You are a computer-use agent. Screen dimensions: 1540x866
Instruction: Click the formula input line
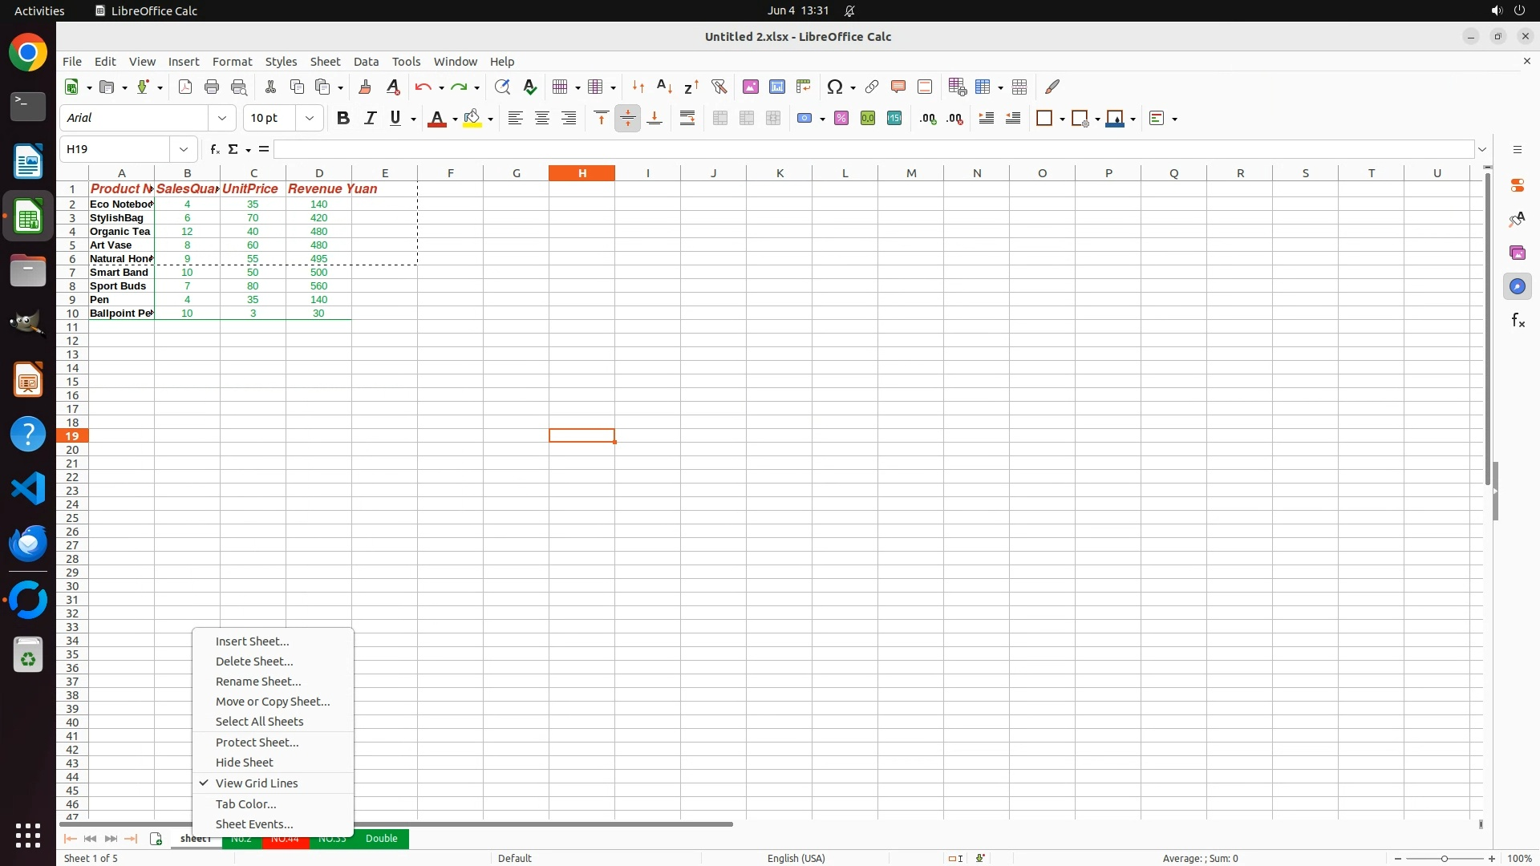point(873,149)
